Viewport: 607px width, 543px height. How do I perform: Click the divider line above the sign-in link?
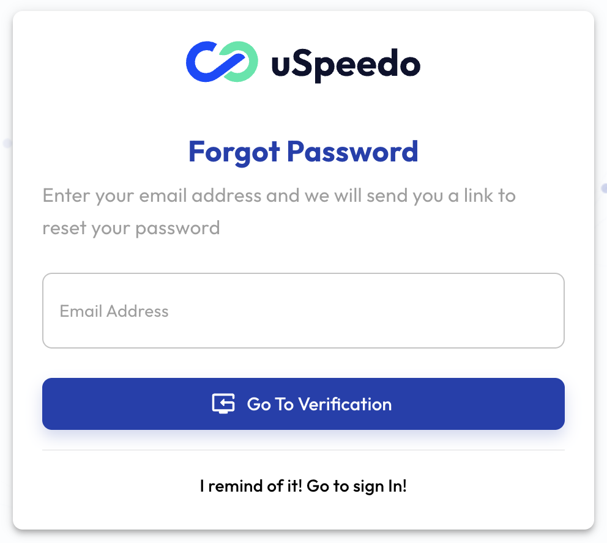[x=303, y=451]
